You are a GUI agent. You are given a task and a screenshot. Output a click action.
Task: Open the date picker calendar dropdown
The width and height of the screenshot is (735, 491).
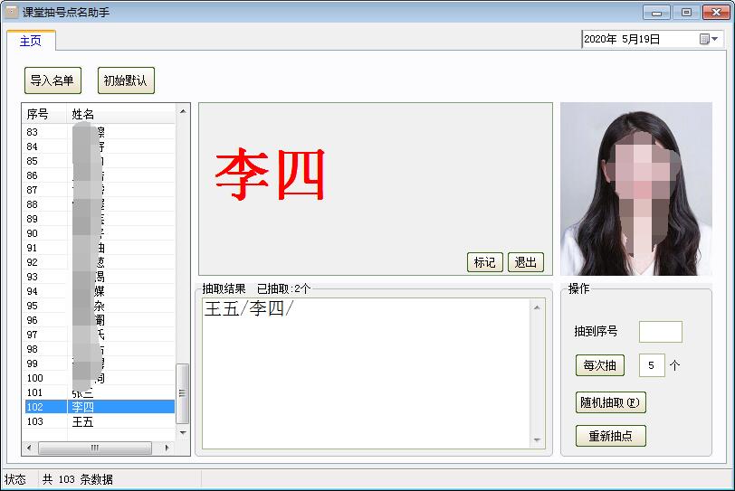(709, 39)
